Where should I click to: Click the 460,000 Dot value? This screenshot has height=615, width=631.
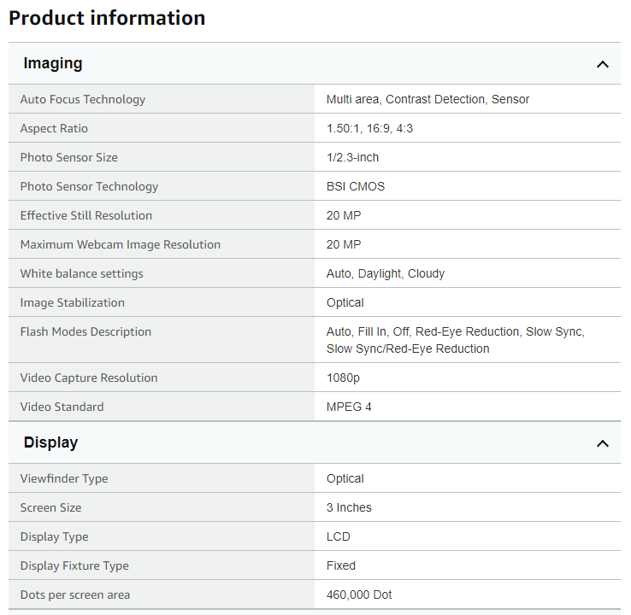(x=359, y=594)
